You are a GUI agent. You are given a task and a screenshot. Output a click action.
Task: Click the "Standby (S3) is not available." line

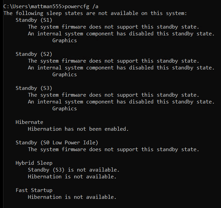pos(74,170)
